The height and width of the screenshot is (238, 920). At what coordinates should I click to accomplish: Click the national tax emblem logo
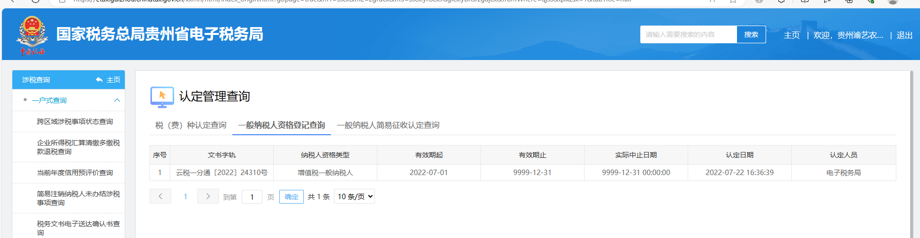[32, 34]
